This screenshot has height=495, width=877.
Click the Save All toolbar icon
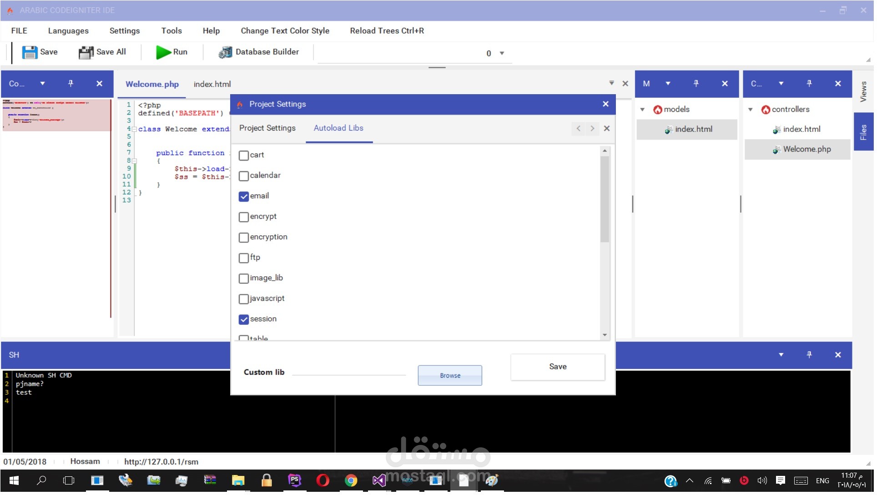click(86, 52)
